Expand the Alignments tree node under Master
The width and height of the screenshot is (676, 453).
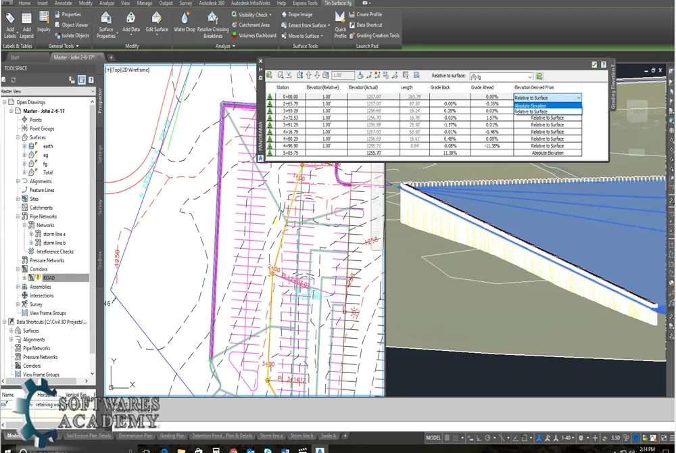pyautogui.click(x=18, y=181)
